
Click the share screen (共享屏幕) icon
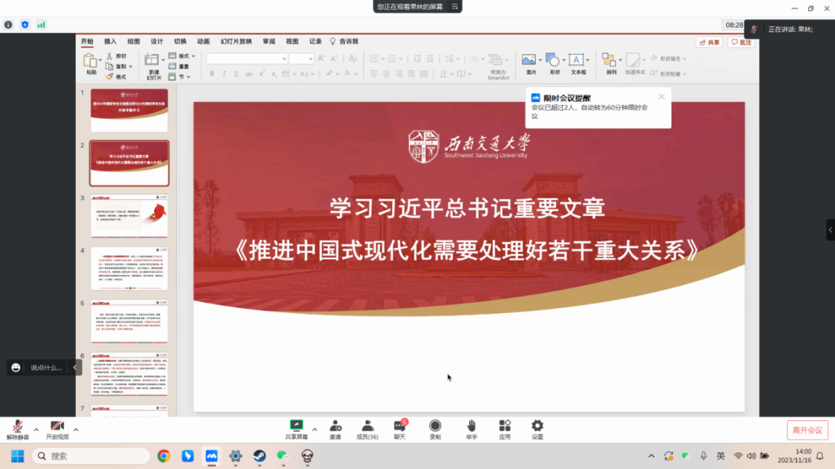click(x=296, y=426)
